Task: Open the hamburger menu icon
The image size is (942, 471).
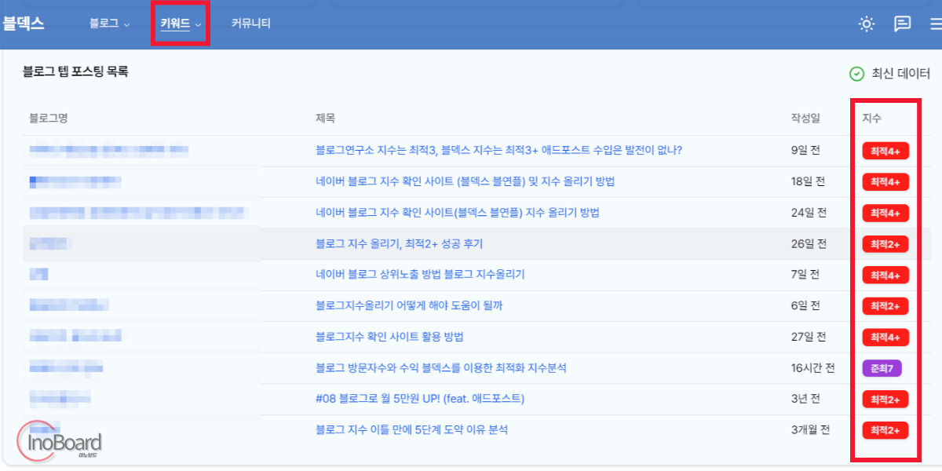Action: 936,24
